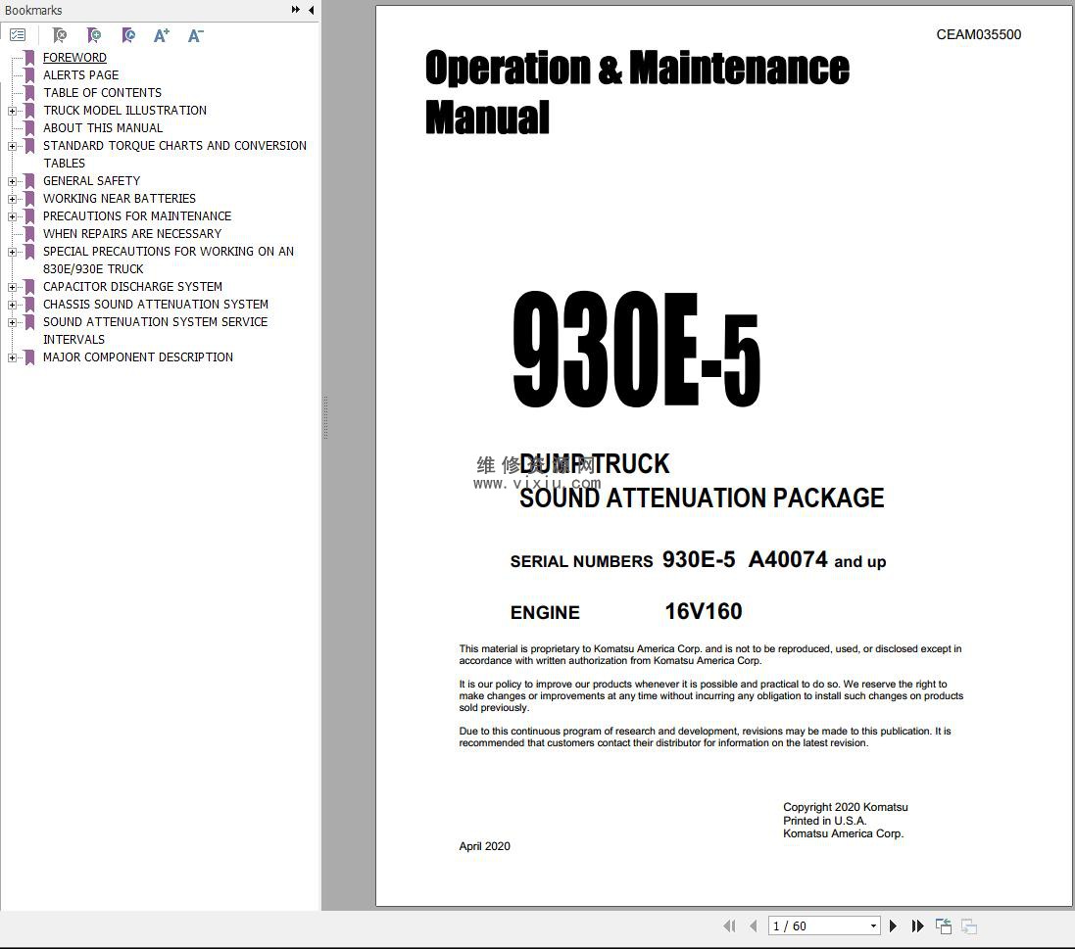Screen dimensions: 1075x949
Task: Click the open-in-new-window view icon
Action: tap(944, 925)
